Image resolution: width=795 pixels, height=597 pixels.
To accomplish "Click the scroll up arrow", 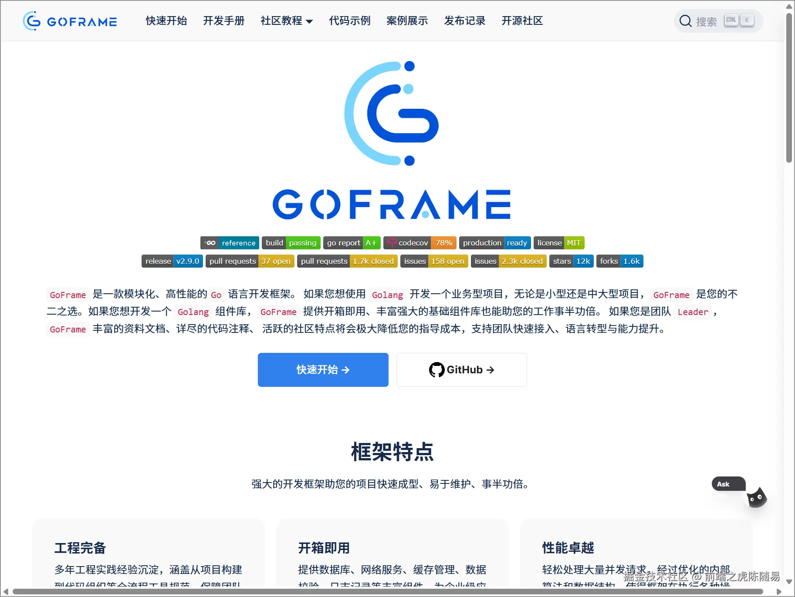I will click(x=789, y=6).
